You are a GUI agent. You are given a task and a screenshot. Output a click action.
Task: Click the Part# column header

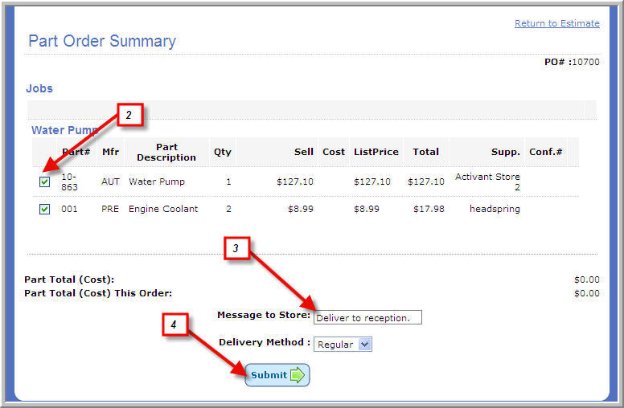[76, 151]
